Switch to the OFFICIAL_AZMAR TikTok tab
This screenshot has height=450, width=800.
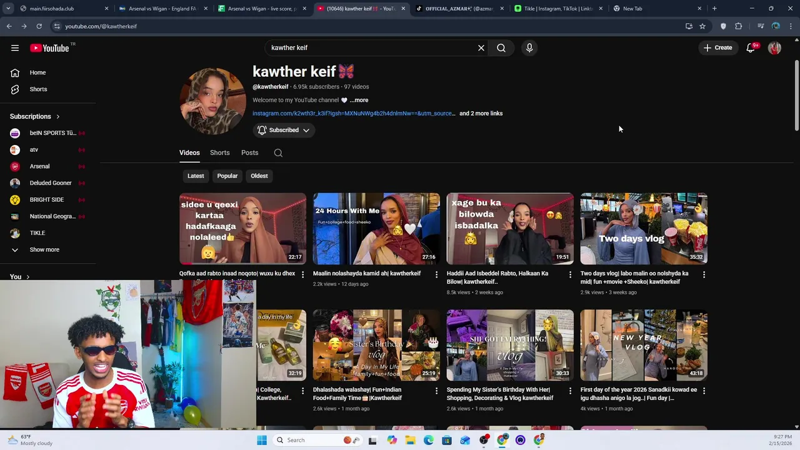coord(459,9)
